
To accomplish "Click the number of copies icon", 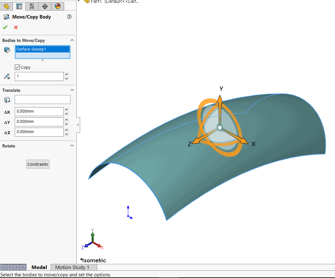I will pyautogui.click(x=7, y=76).
